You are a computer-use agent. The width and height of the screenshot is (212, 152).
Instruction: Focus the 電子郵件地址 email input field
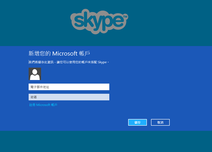pyautogui.click(x=69, y=87)
